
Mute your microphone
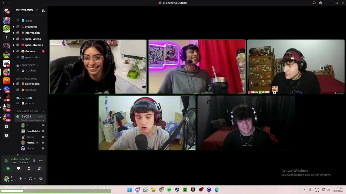click(20, 179)
